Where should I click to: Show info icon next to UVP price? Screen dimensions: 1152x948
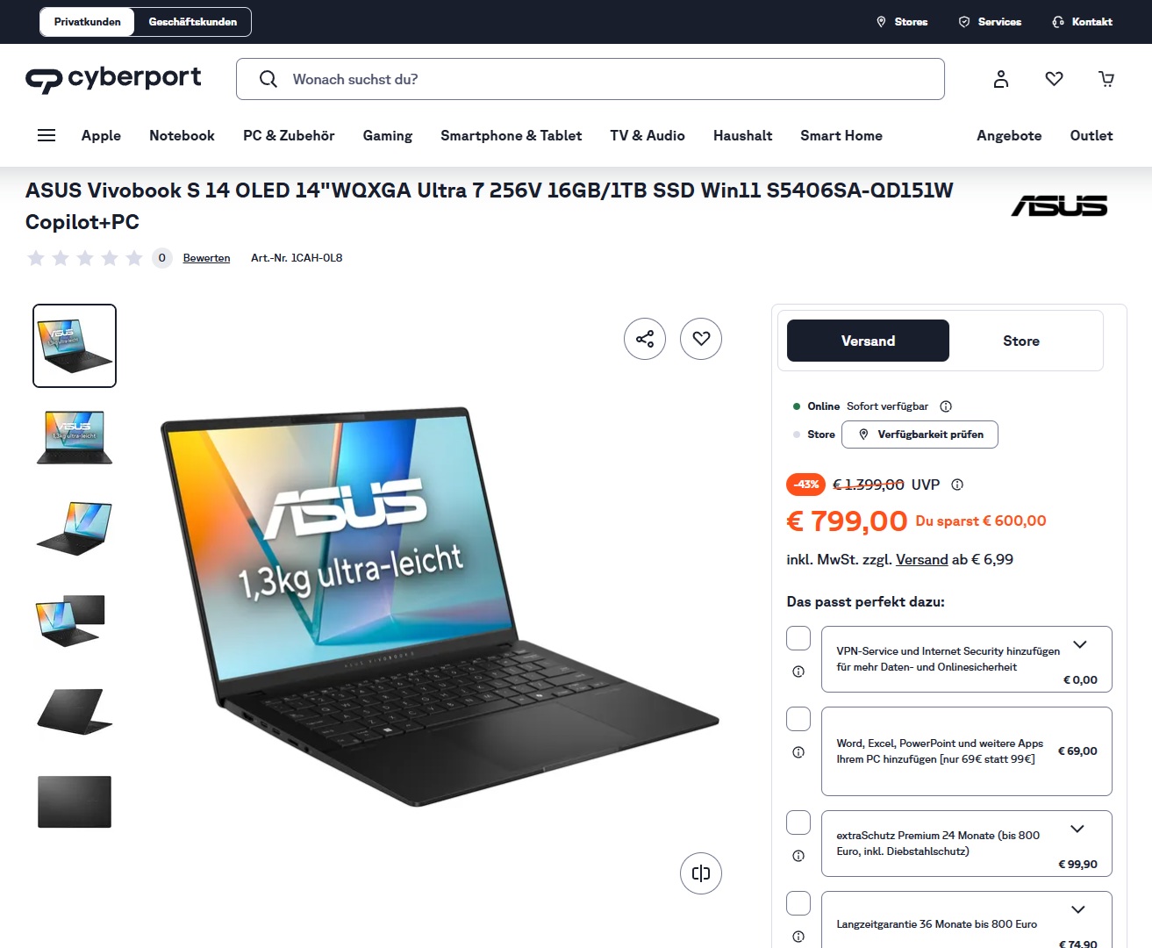(x=957, y=485)
